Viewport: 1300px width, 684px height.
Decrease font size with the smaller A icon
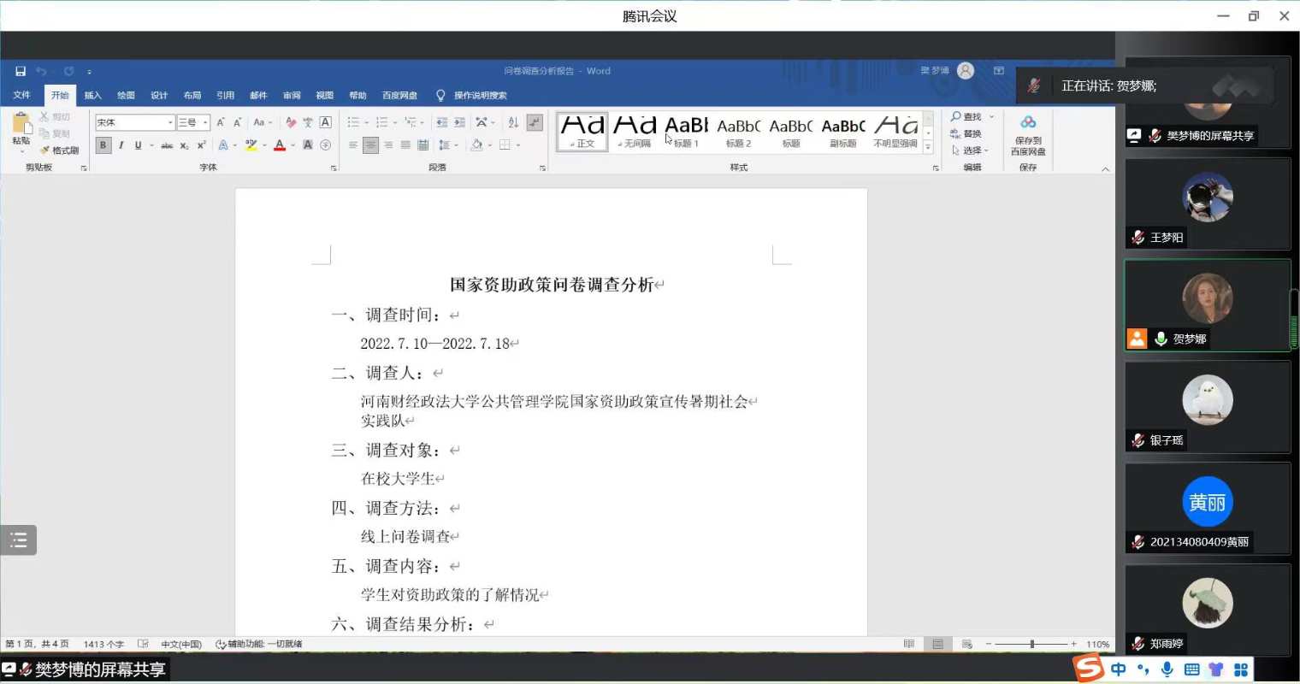coord(237,122)
